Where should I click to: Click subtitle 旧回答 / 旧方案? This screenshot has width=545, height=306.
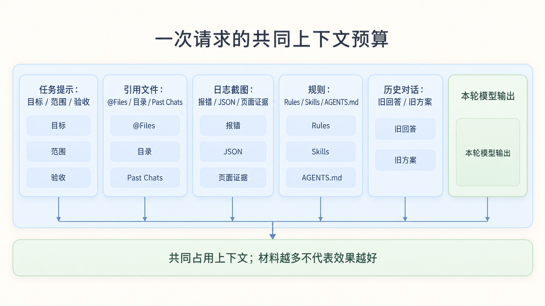pyautogui.click(x=405, y=102)
